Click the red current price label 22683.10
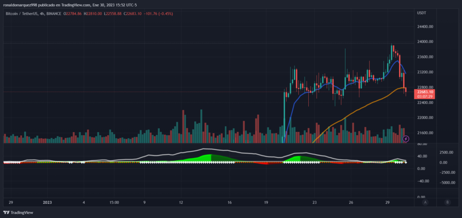The height and width of the screenshot is (218, 462). pyautogui.click(x=425, y=92)
